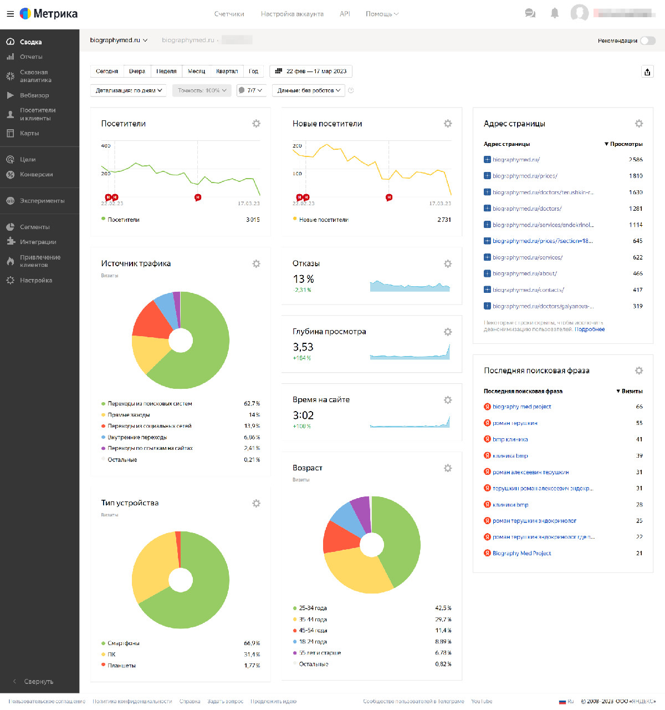The width and height of the screenshot is (665, 710).
Task: Select the Квартал period tab
Action: (227, 71)
